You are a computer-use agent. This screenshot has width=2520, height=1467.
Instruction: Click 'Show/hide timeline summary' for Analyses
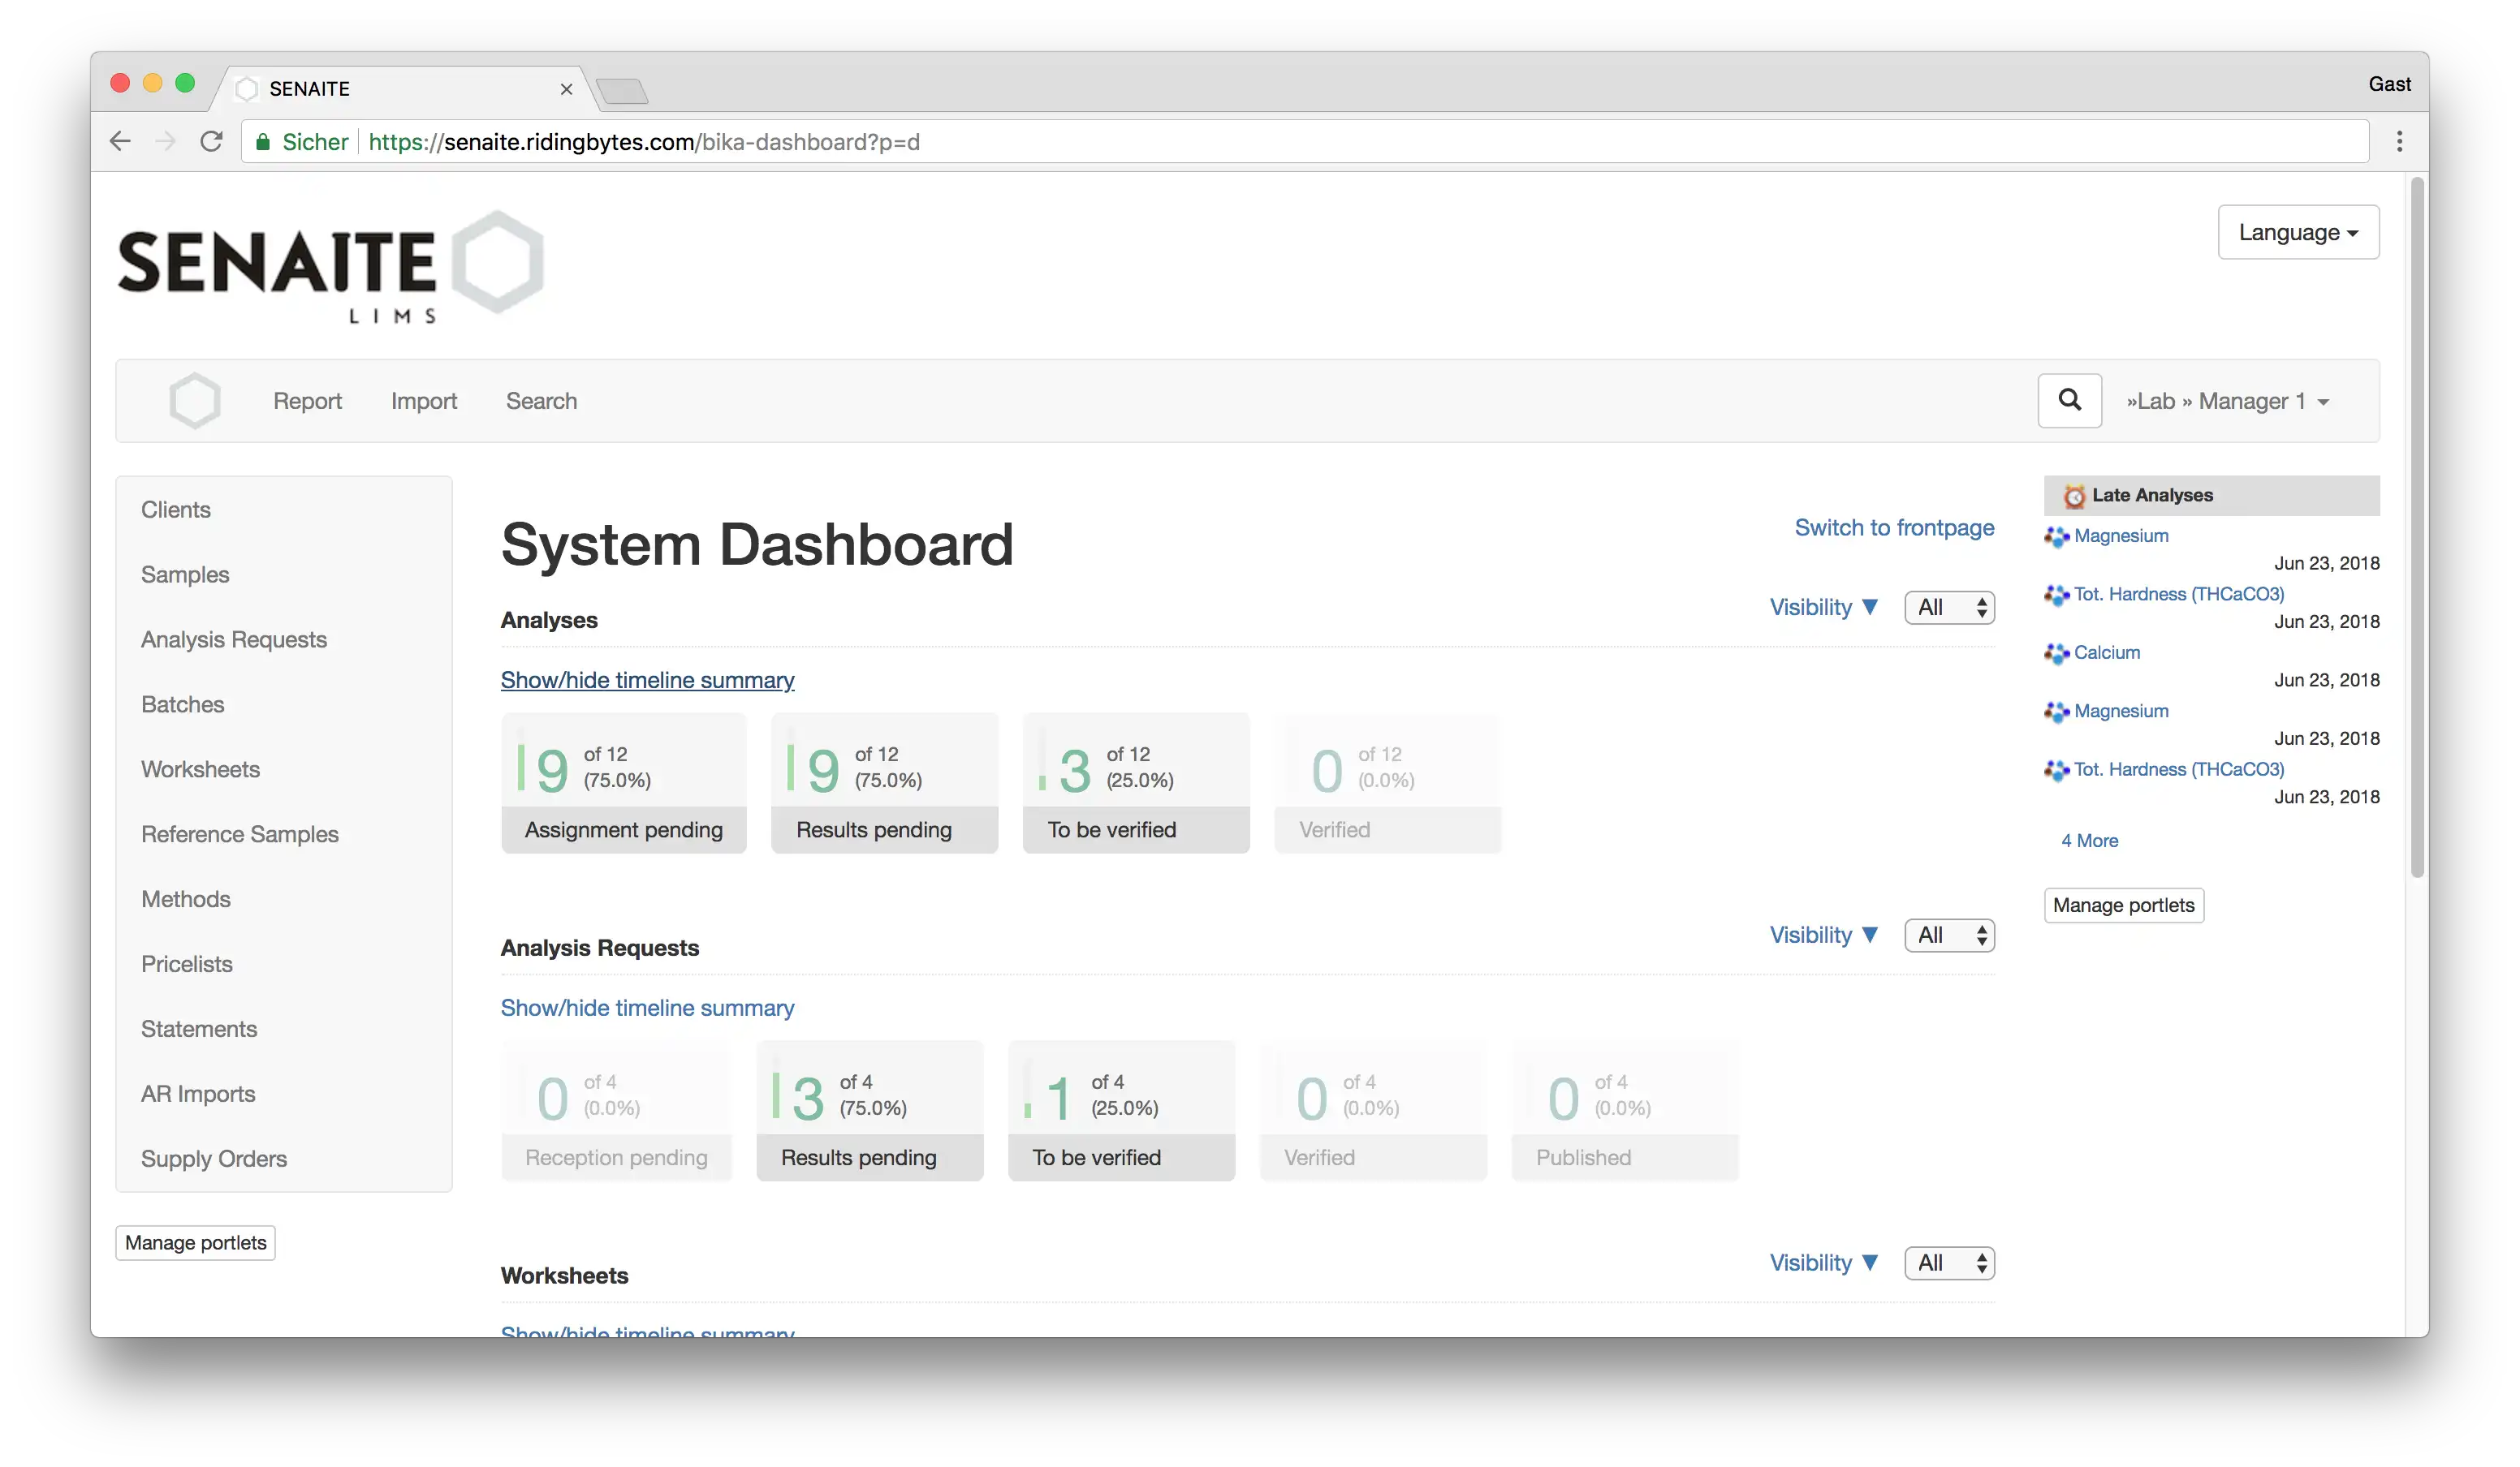tap(646, 679)
